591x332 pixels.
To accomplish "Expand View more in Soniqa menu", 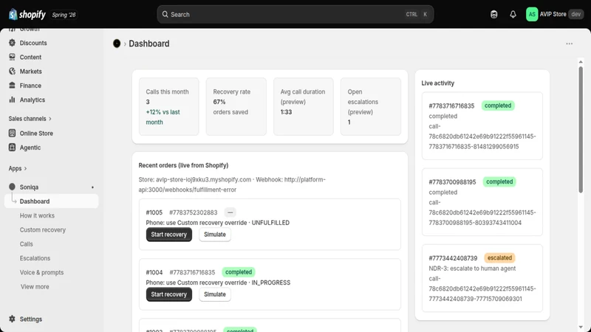I will (x=35, y=286).
